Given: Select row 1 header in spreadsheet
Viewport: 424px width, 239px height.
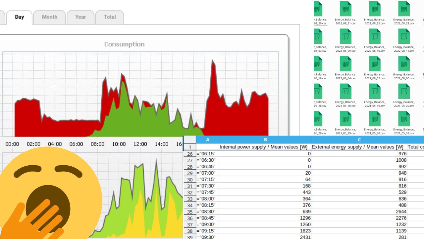Looking at the screenshot, I should (x=190, y=147).
